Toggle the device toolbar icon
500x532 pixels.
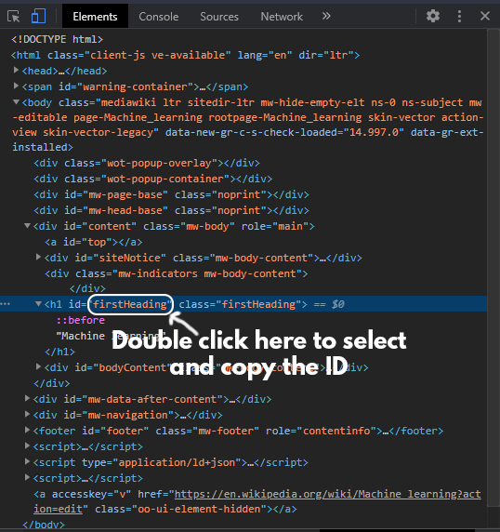(38, 17)
